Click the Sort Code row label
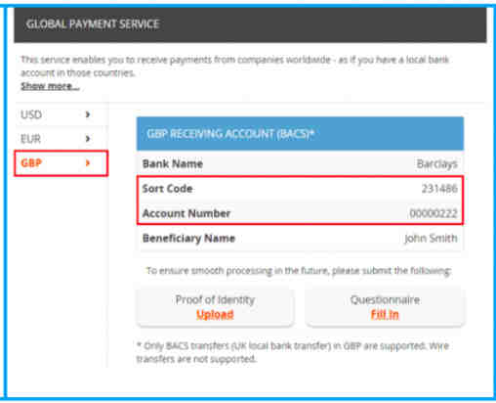 (167, 189)
